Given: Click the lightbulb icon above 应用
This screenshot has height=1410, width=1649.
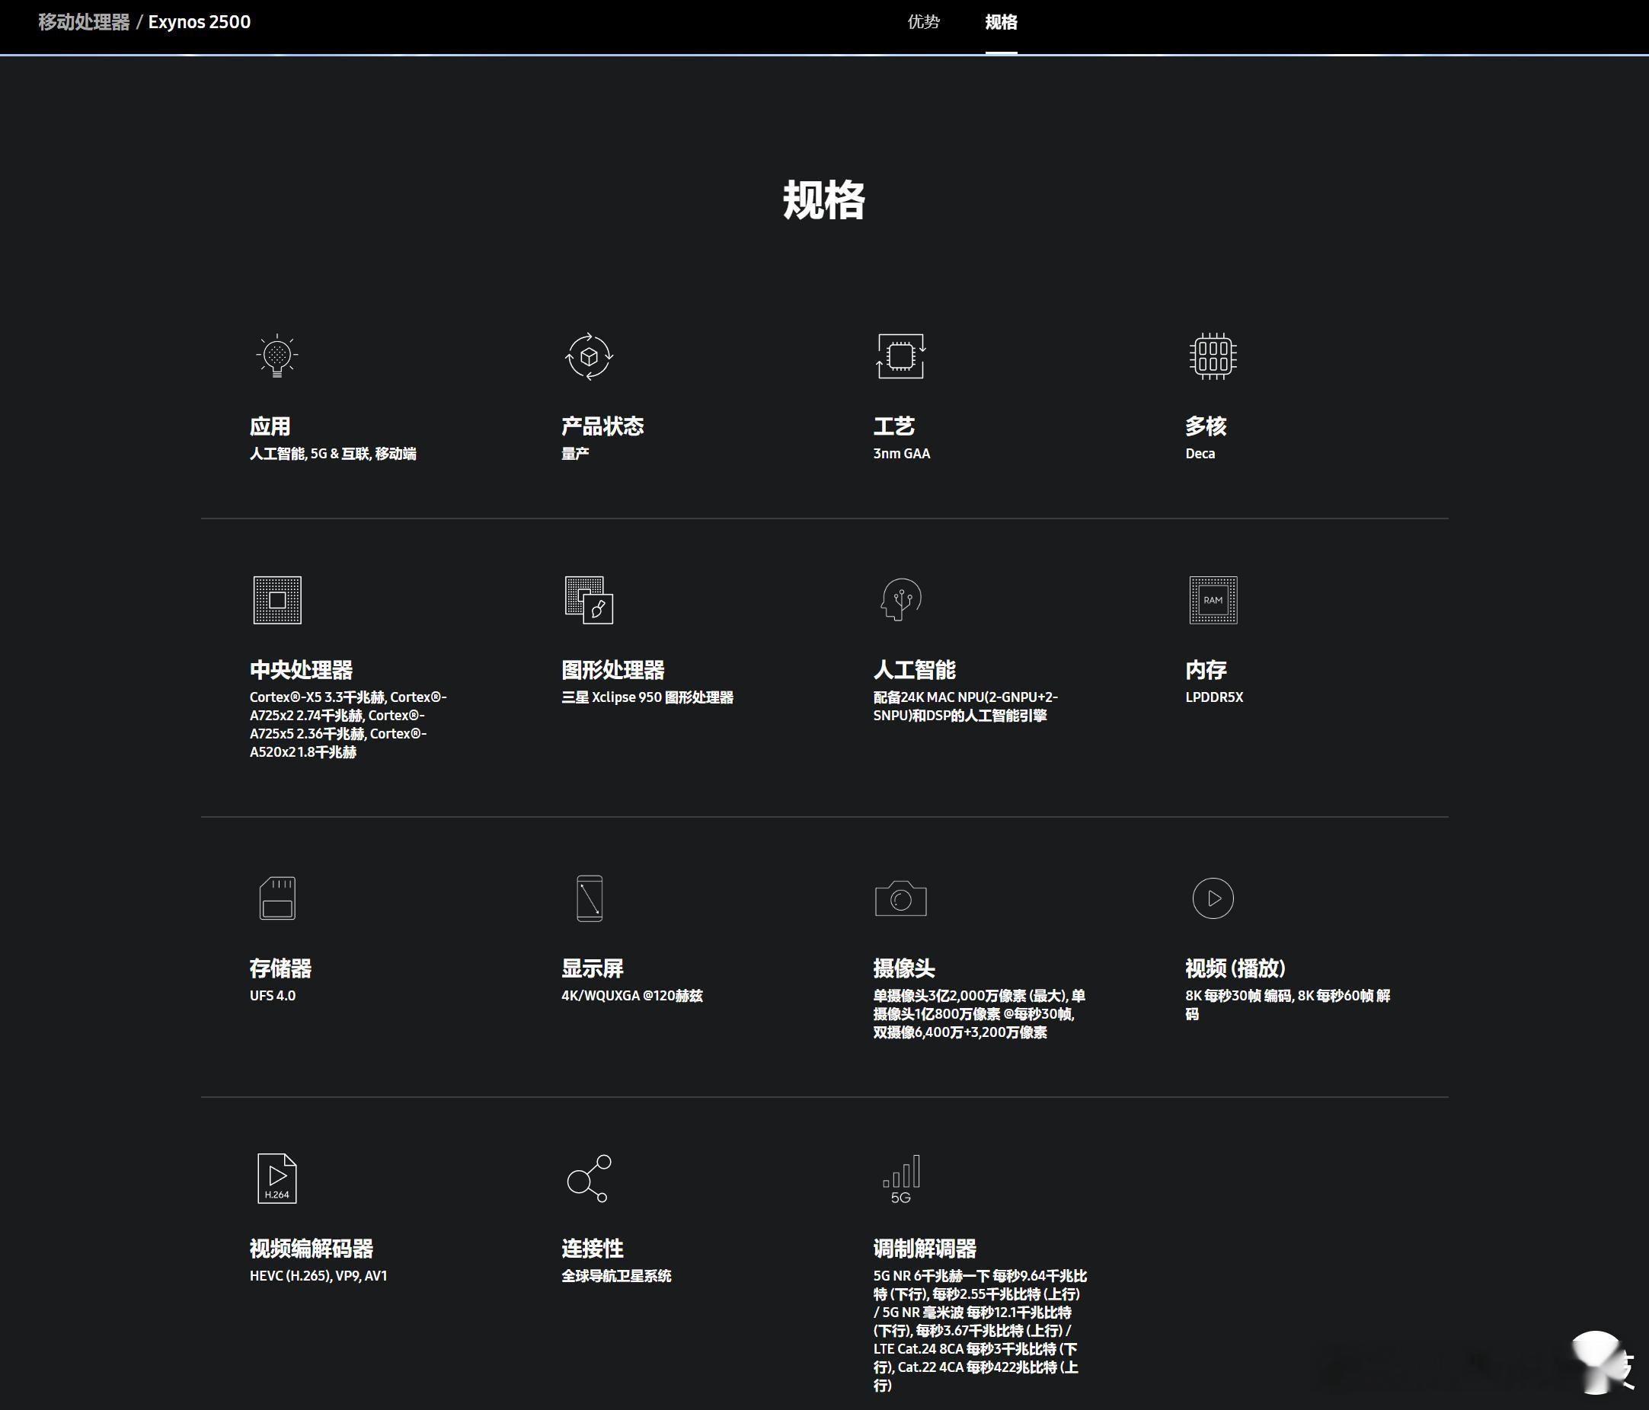Looking at the screenshot, I should coord(277,356).
